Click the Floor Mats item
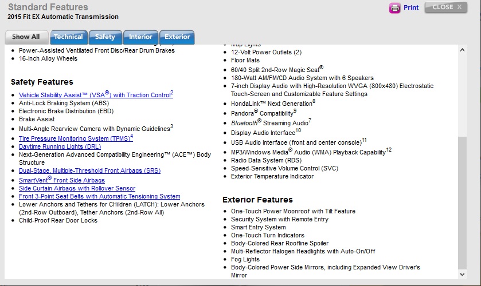The width and height of the screenshot is (481, 286). click(245, 60)
